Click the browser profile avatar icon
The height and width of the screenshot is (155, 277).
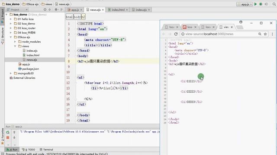241,22
